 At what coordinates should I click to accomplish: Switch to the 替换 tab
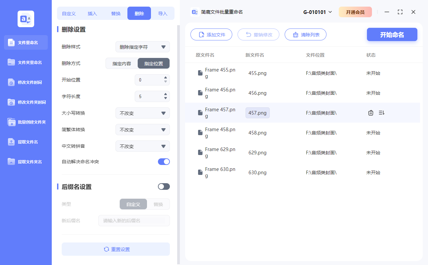coord(115,13)
